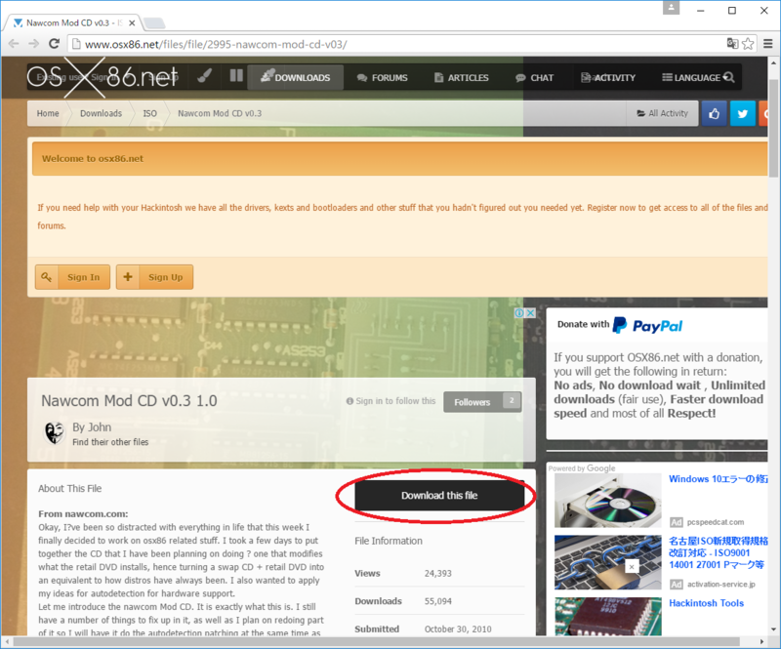Bookmark this page with the star
The image size is (781, 649).
748,44
